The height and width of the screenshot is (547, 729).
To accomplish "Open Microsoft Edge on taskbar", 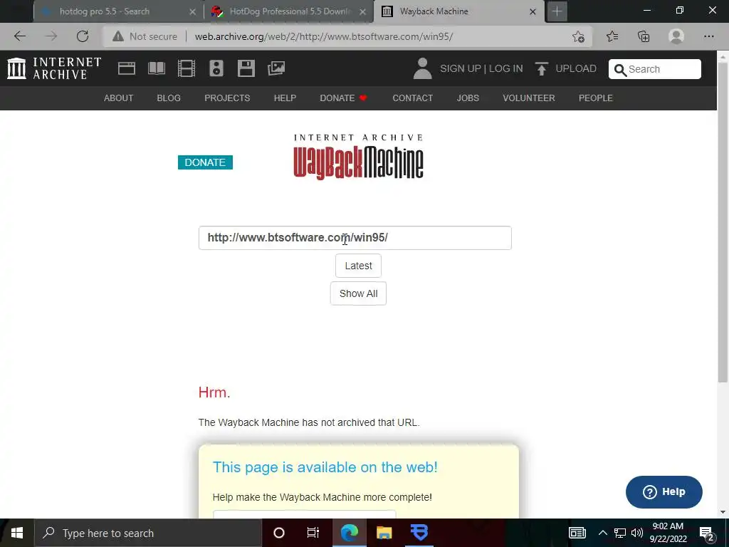I will pos(349,533).
